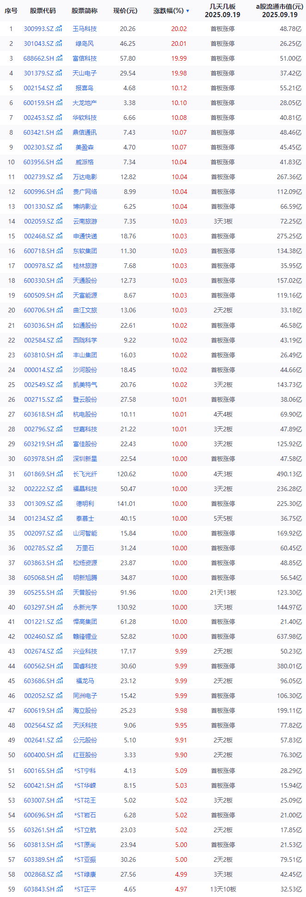This screenshot has width=306, height=897.
Task: Open stock name link *ST正平
Action: tap(85, 889)
